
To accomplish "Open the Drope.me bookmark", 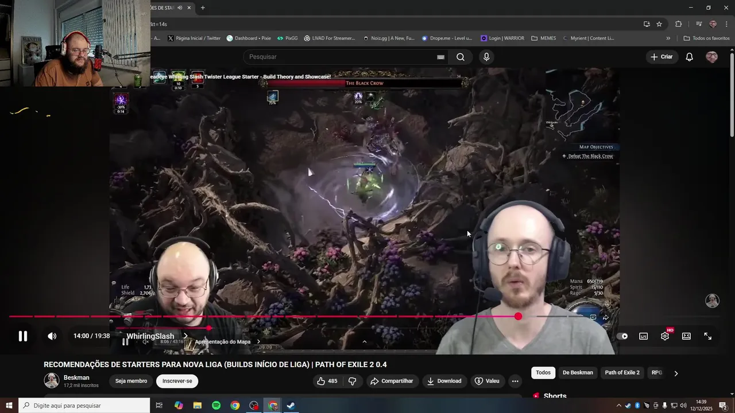I will pyautogui.click(x=447, y=38).
